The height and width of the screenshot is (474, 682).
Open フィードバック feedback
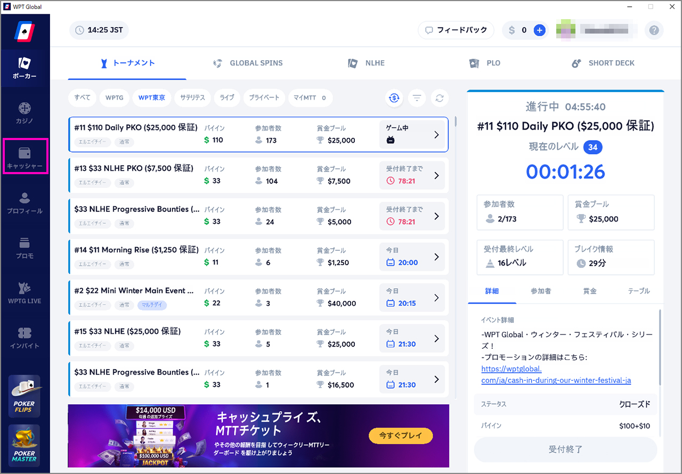pos(456,30)
